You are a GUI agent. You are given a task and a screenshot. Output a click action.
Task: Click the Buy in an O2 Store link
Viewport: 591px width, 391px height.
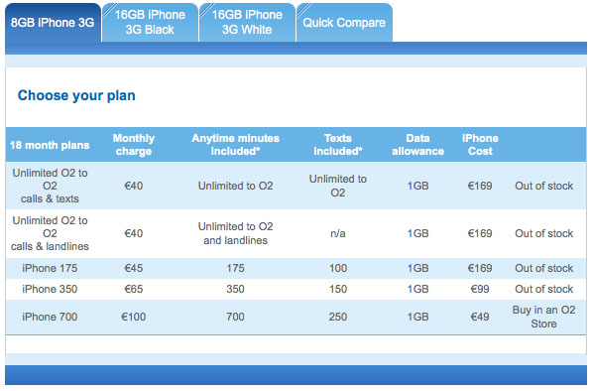(543, 317)
